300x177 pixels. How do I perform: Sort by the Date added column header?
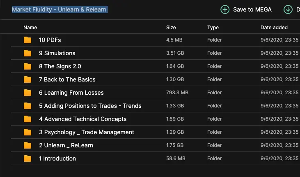tap(274, 28)
